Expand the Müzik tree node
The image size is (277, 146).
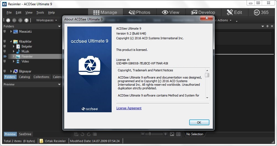pyautogui.click(x=14, y=51)
